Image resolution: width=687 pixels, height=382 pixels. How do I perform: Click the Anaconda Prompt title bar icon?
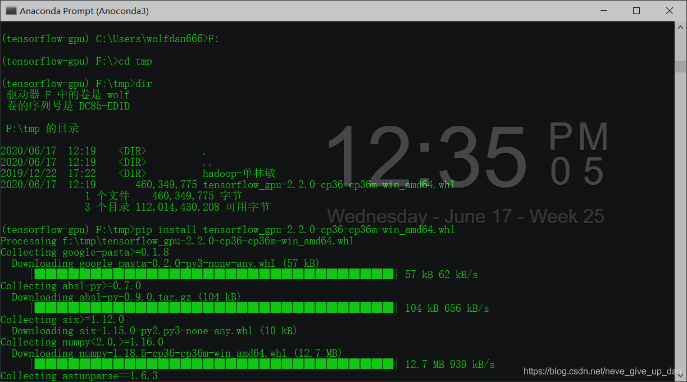pos(10,11)
